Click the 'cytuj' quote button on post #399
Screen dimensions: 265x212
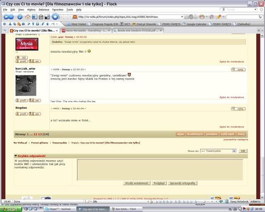[238, 70]
